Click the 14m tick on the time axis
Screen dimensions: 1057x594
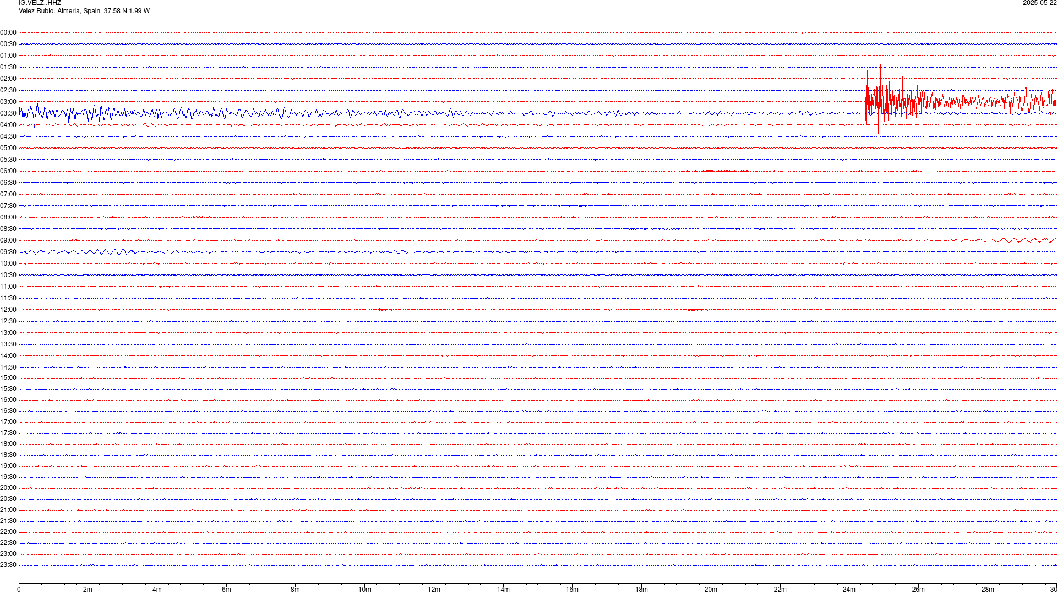pos(503,589)
